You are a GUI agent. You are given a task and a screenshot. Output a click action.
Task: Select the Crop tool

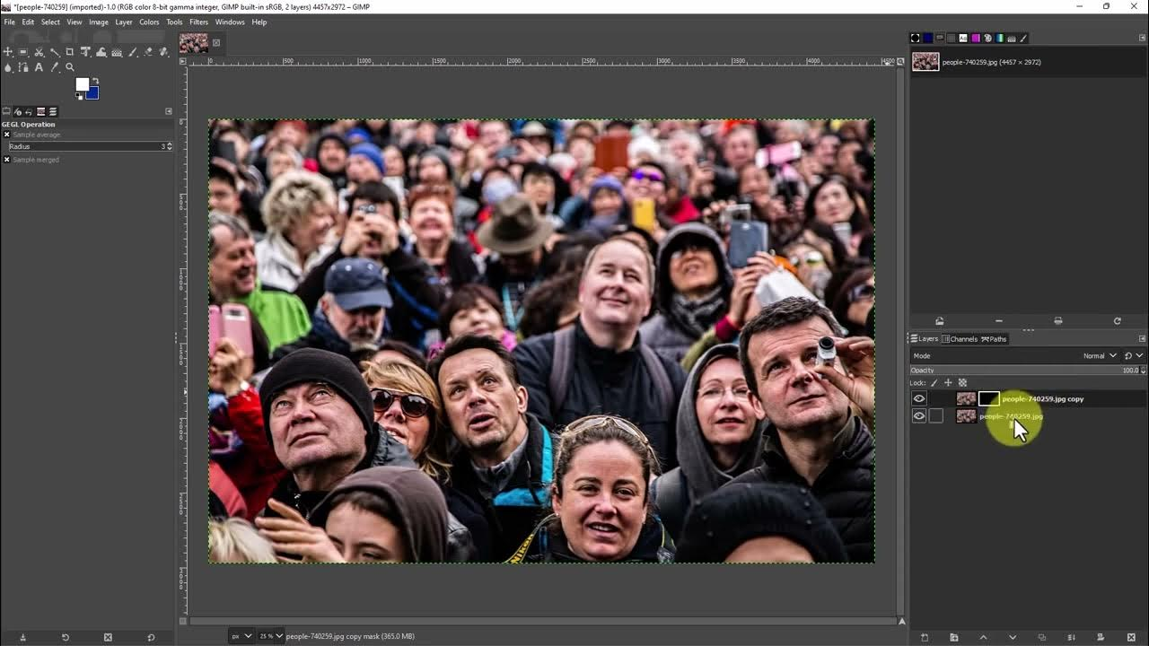tap(70, 52)
